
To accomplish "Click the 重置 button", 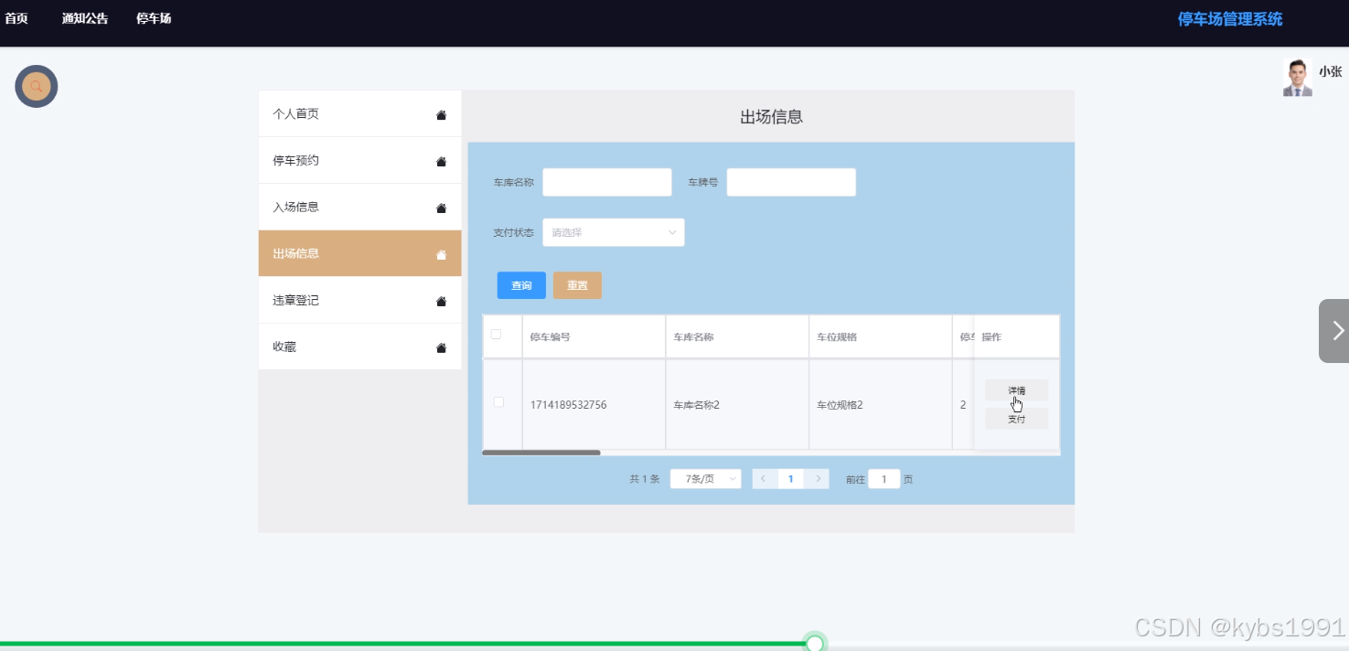I will pyautogui.click(x=577, y=285).
